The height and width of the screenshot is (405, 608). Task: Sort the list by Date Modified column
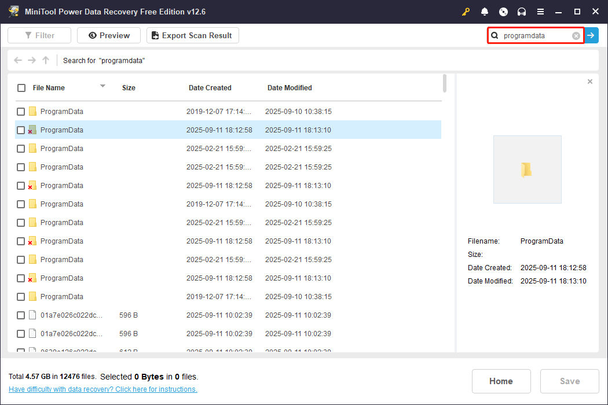(x=290, y=88)
